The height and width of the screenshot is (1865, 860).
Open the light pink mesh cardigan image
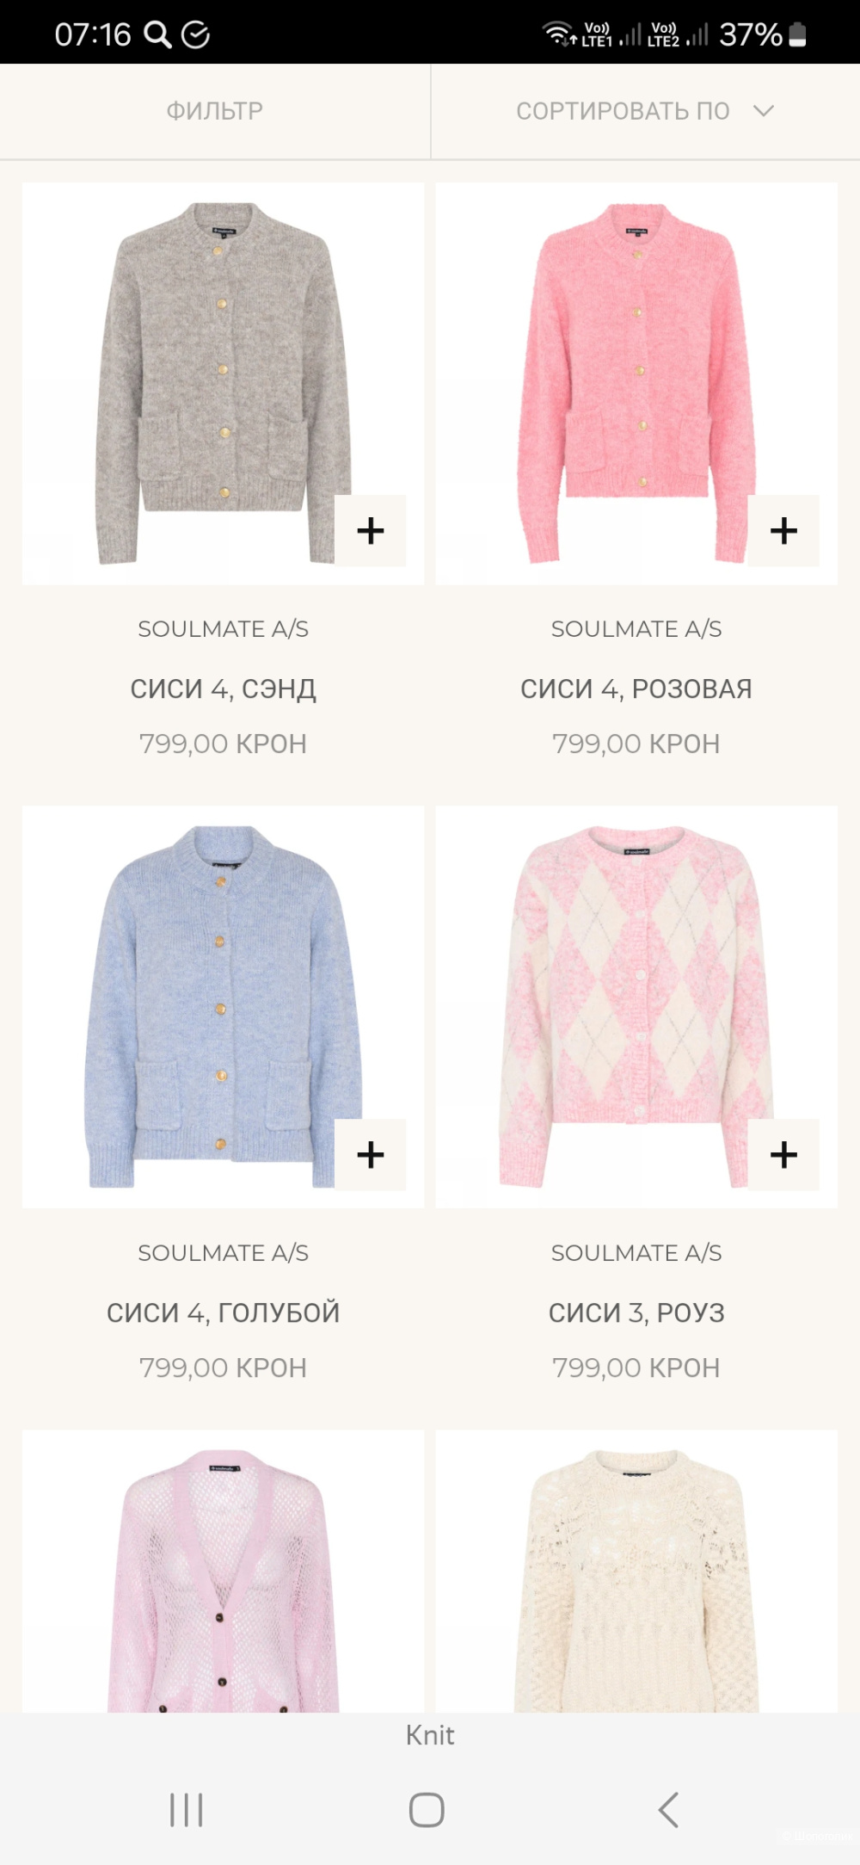click(x=224, y=1572)
